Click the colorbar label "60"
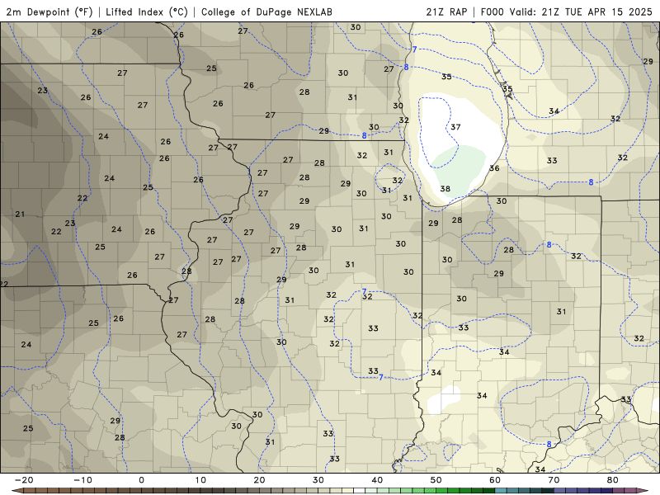This screenshot has width=660, height=495. click(x=495, y=480)
